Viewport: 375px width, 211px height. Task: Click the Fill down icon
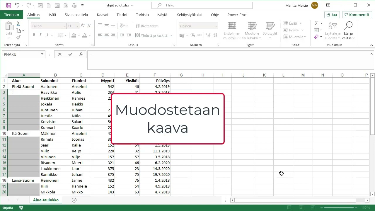tap(316, 30)
